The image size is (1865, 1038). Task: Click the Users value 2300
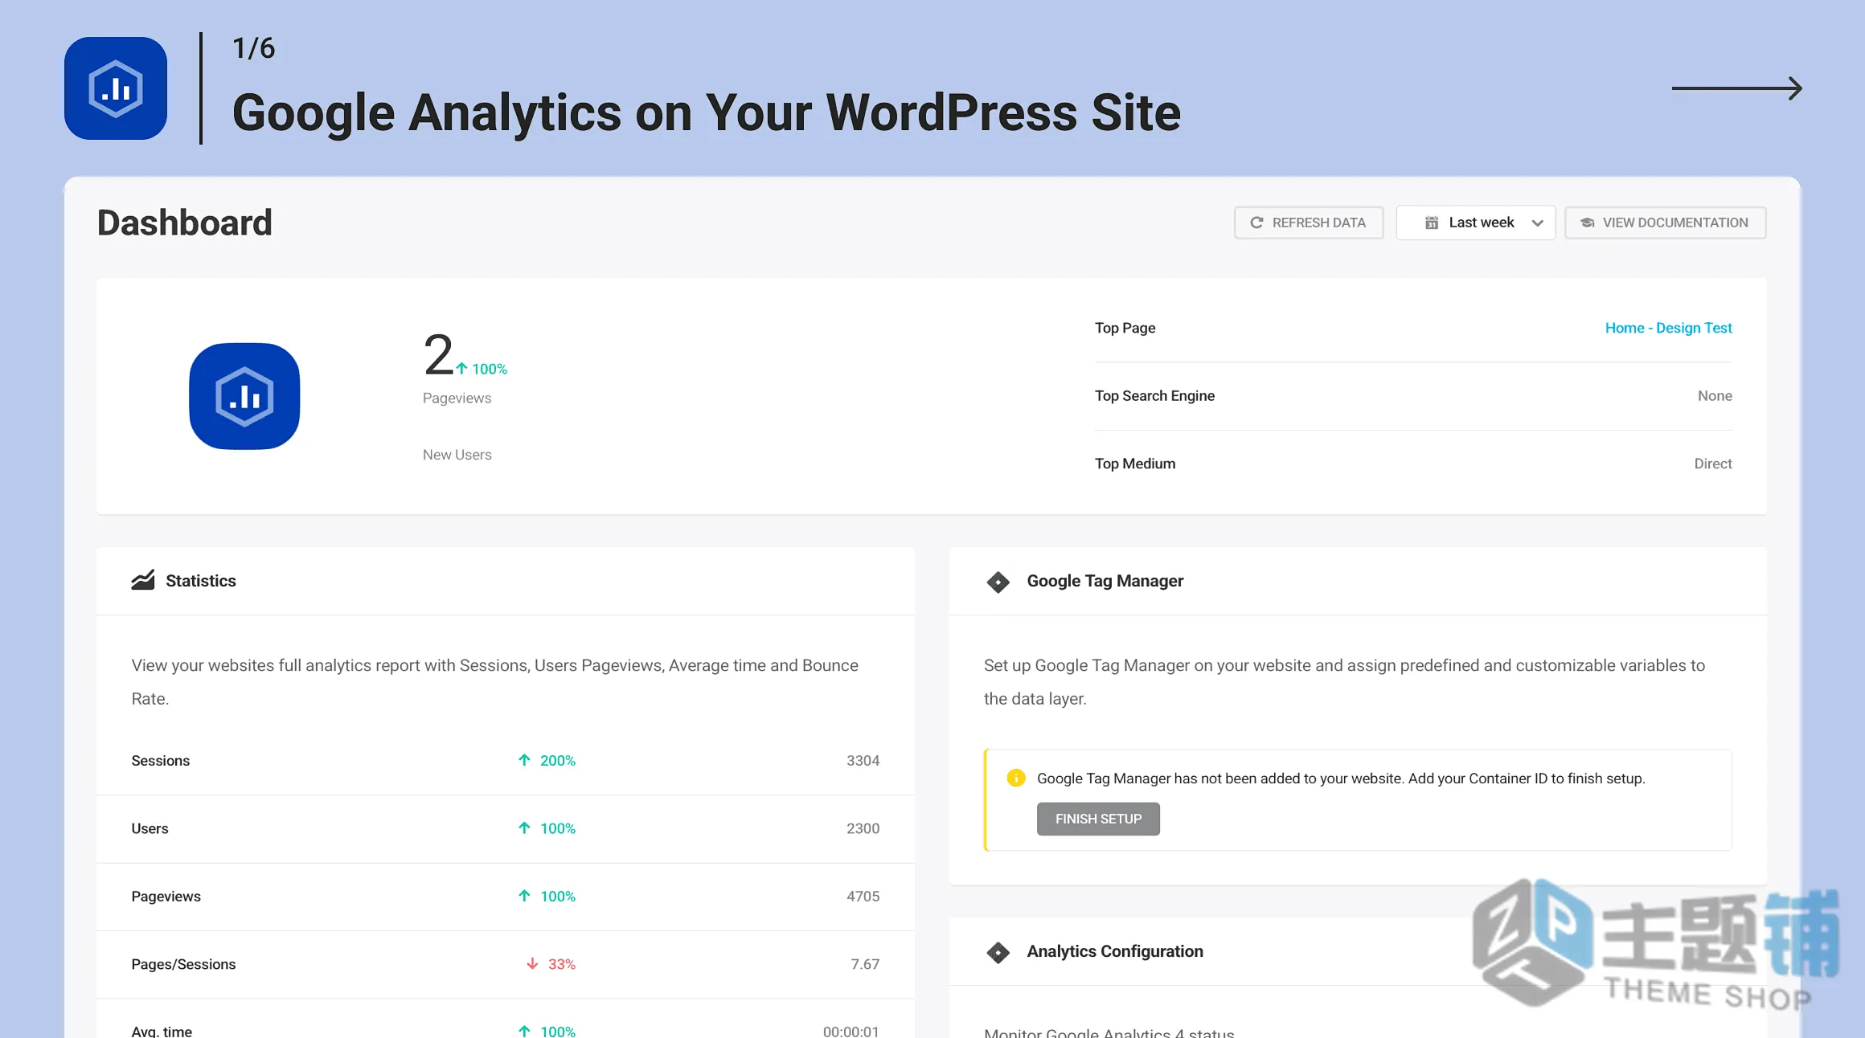[x=863, y=828]
